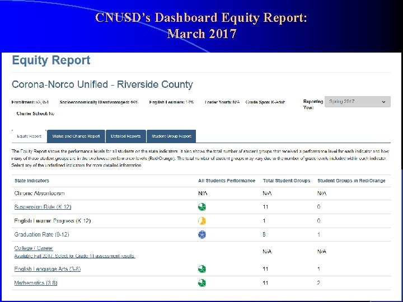Follow the Available Fall 2017 Grade 11 results link
The image size is (403, 302).
[x=74, y=256]
